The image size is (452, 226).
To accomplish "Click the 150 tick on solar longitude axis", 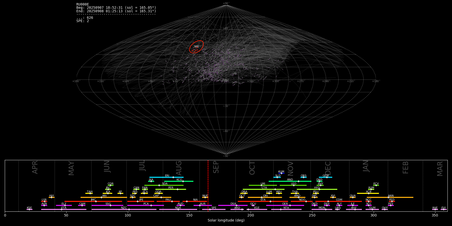I will (189, 215).
